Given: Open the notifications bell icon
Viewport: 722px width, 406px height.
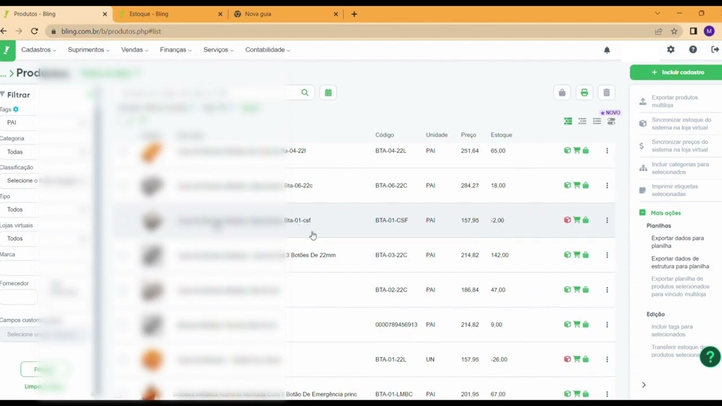Looking at the screenshot, I should click(x=607, y=50).
